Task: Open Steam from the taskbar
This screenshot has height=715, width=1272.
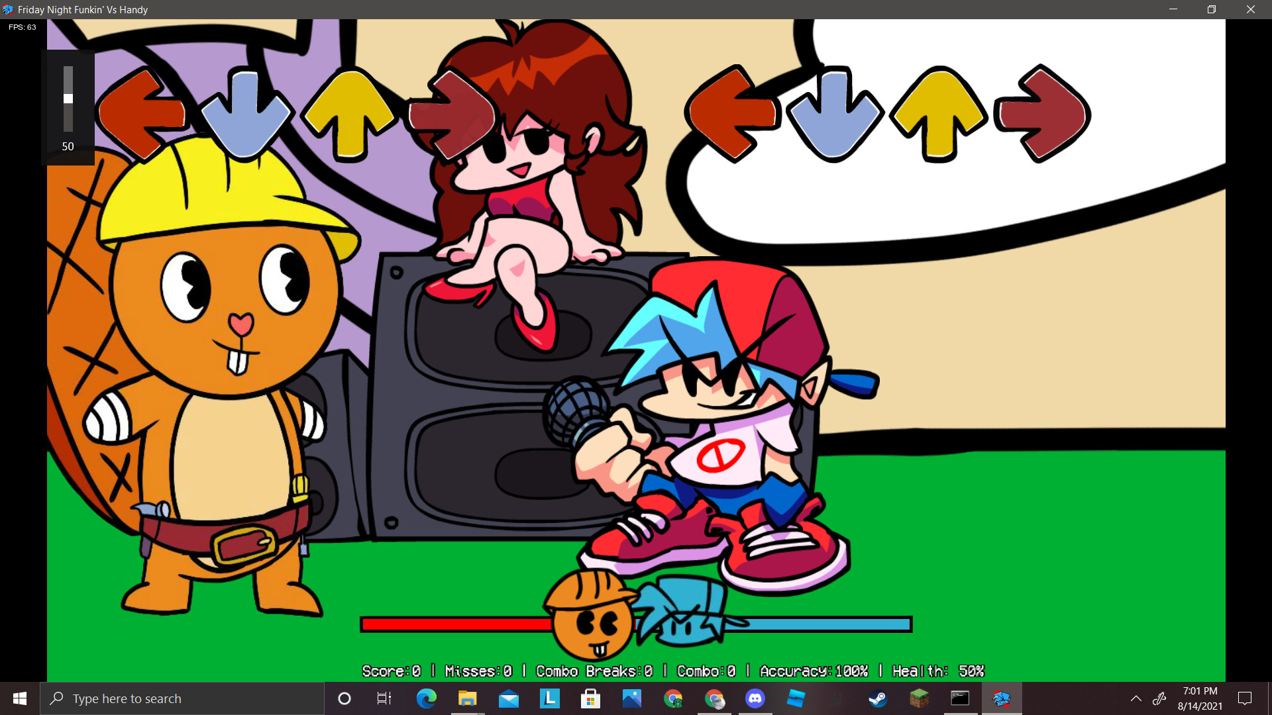Action: [878, 698]
